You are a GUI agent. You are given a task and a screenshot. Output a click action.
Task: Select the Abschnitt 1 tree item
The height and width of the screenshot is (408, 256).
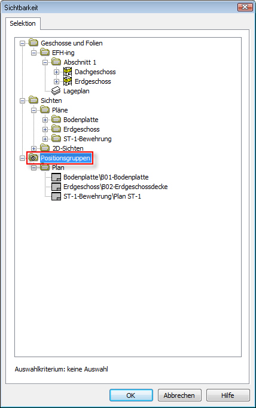pos(80,62)
